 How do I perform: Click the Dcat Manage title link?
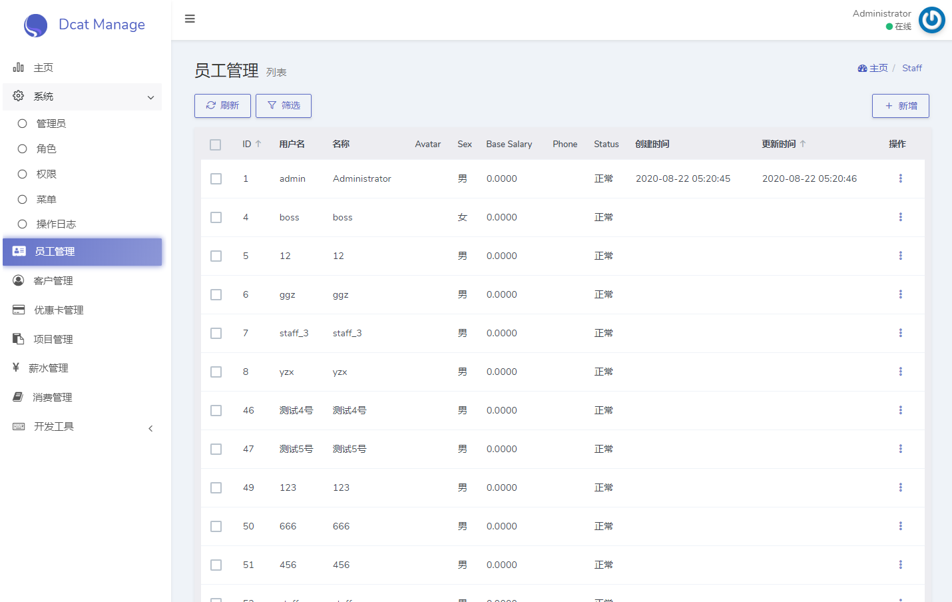tap(102, 25)
